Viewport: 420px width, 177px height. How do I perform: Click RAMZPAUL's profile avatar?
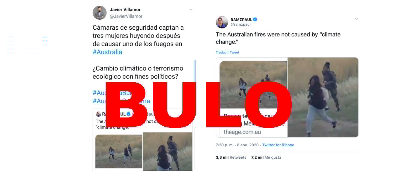tap(222, 22)
